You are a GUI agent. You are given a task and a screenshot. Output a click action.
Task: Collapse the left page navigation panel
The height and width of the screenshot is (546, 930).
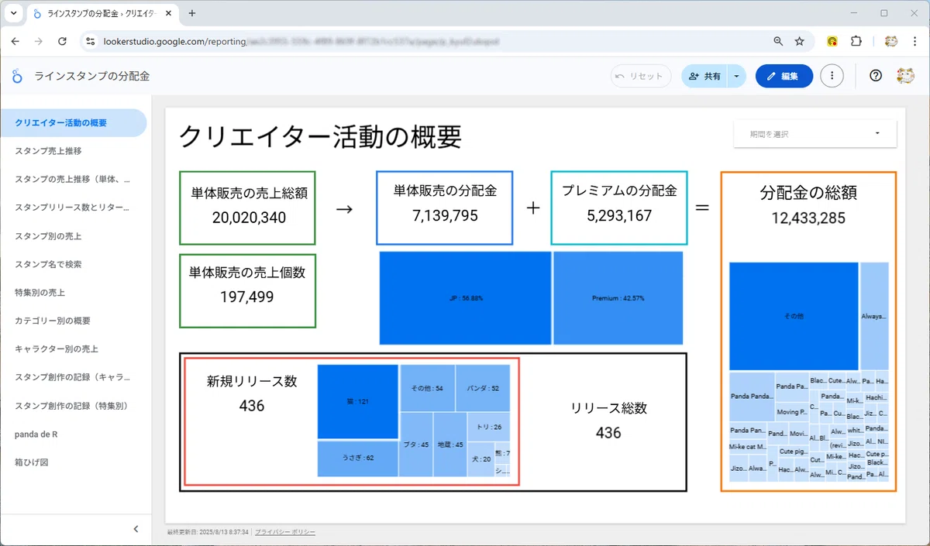[136, 529]
